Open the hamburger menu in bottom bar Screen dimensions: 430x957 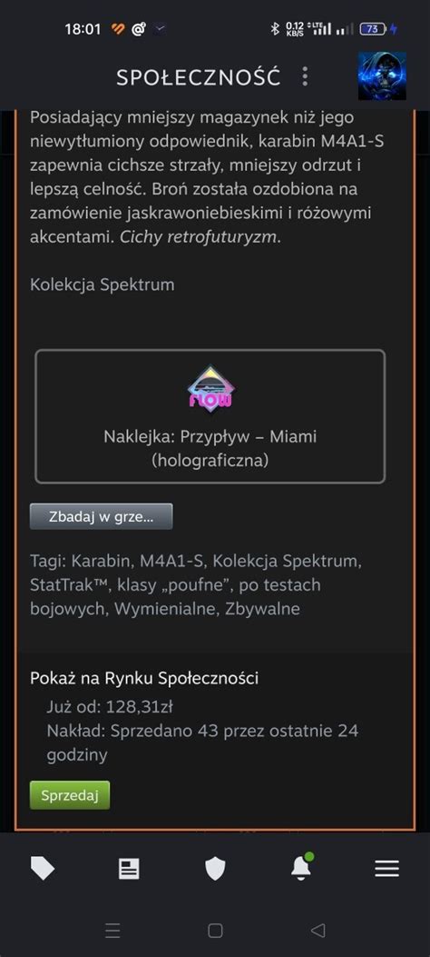coord(386,868)
